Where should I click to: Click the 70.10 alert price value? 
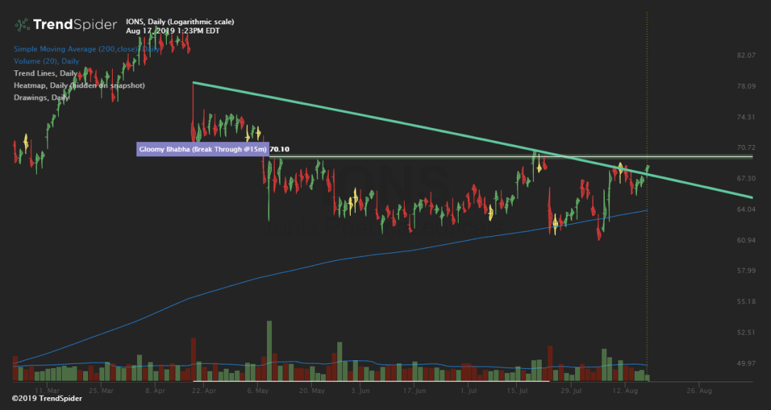(280, 149)
